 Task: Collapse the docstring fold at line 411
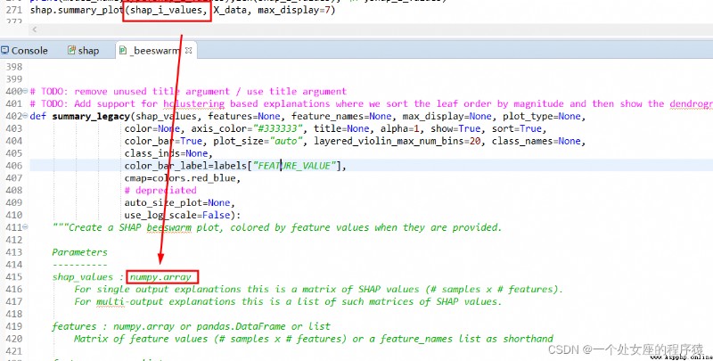[x=25, y=227]
